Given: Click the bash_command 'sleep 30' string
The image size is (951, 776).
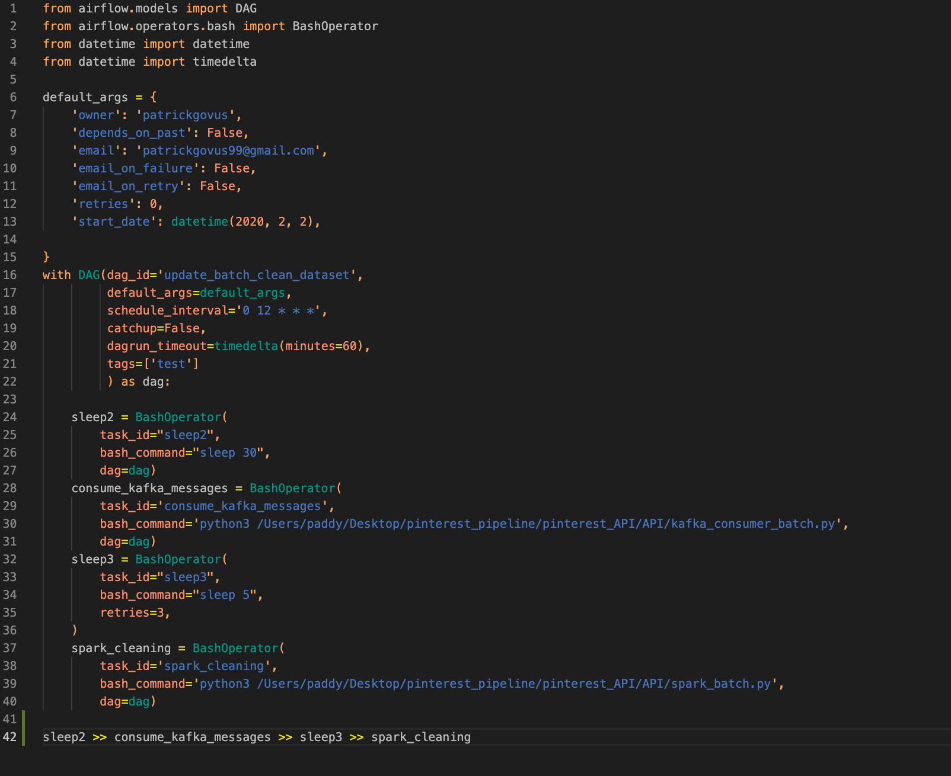Looking at the screenshot, I should click(x=231, y=453).
